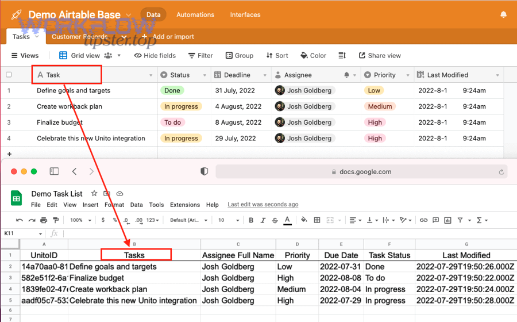Apply strikethrough formatting in Sheets
The width and height of the screenshot is (517, 322).
pyautogui.click(x=275, y=220)
